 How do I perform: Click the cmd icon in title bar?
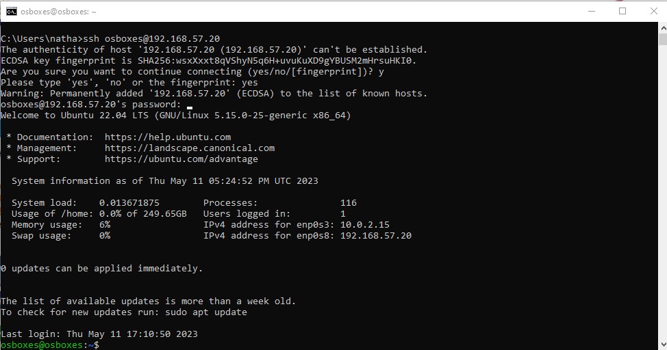(12, 12)
